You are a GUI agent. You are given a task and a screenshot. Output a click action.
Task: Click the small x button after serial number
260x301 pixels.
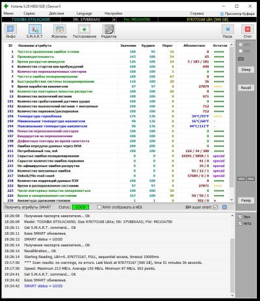point(114,20)
